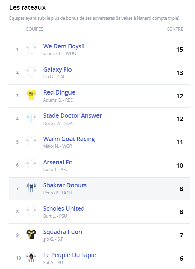Open the Galaxy Flo team page
The image size is (195, 269).
[57, 70]
